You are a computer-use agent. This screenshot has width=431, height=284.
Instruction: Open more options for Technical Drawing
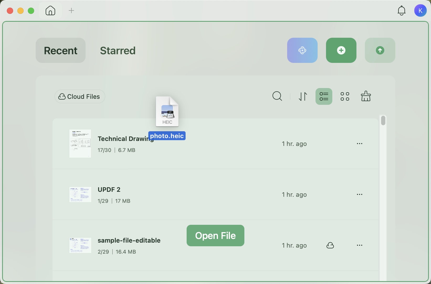click(360, 144)
